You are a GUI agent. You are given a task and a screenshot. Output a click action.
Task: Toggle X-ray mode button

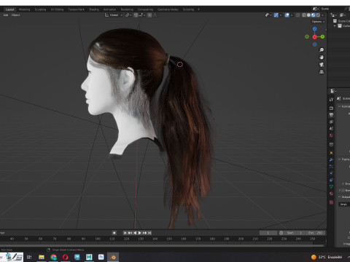tap(297, 15)
